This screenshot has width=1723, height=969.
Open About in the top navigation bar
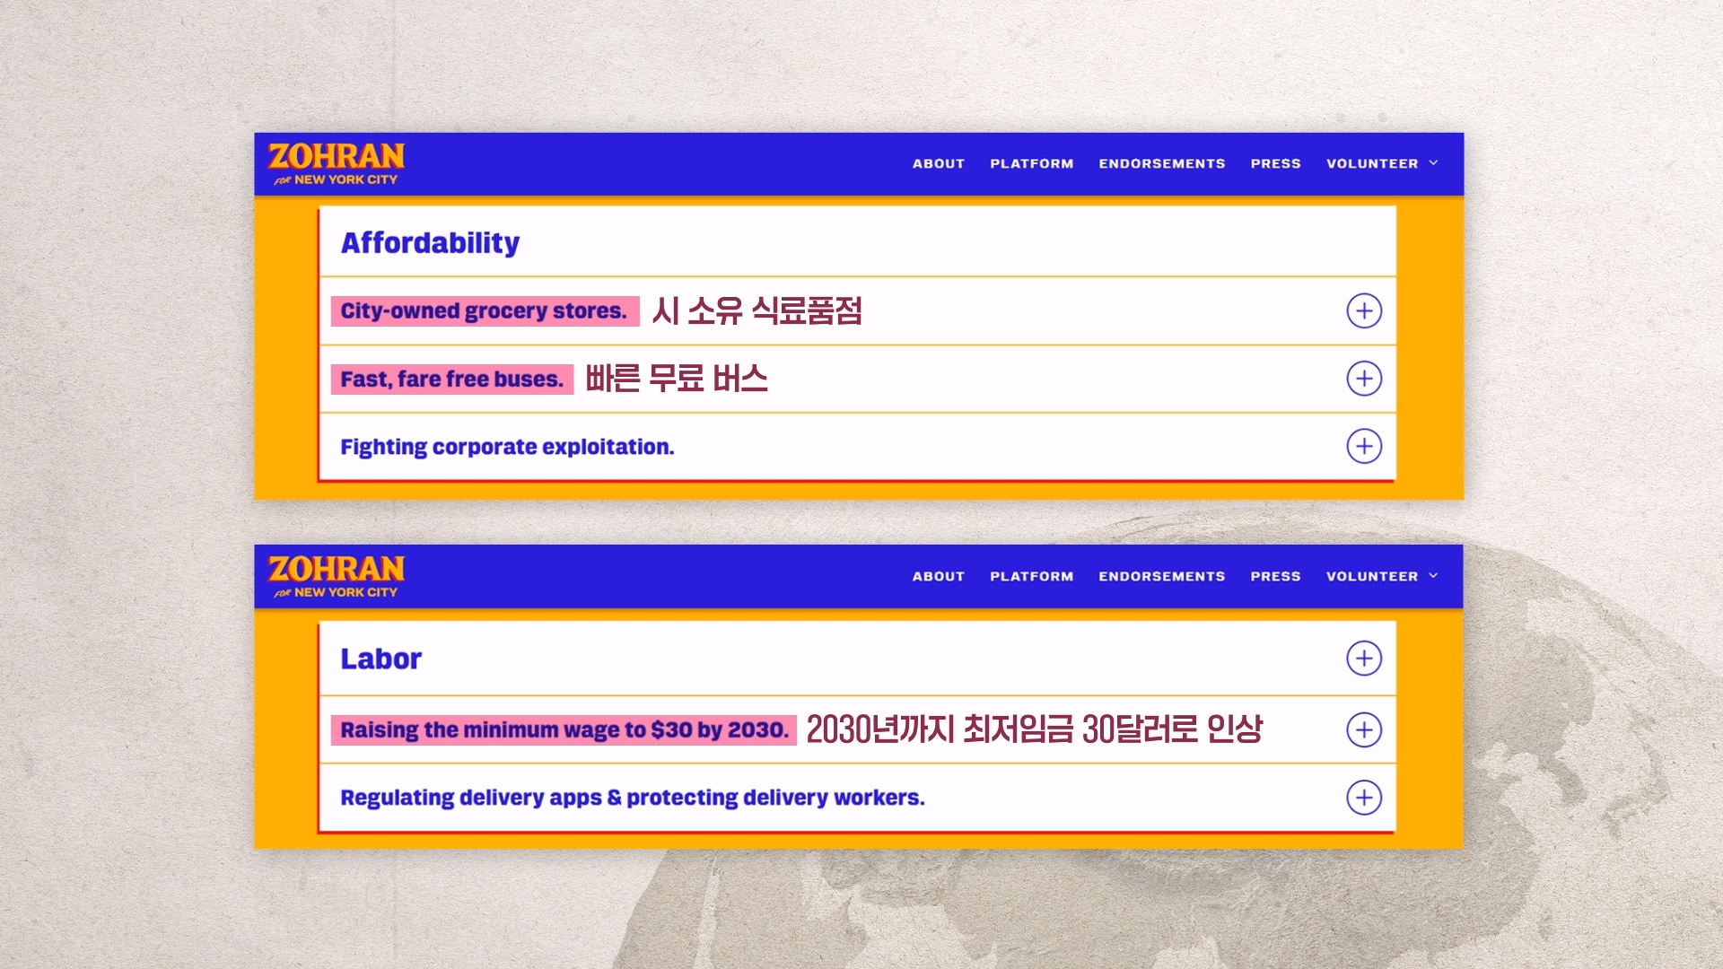(x=938, y=164)
